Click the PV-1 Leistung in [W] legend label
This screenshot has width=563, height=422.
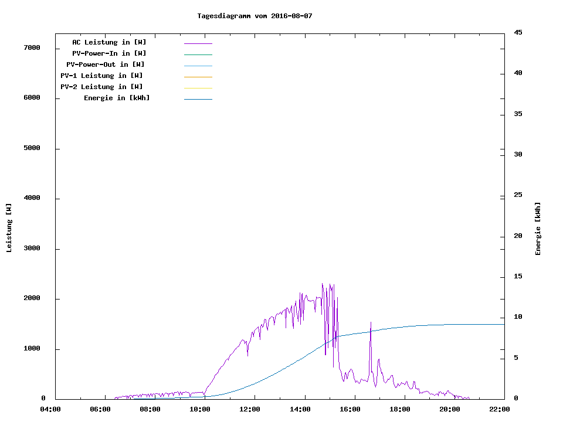pos(101,76)
